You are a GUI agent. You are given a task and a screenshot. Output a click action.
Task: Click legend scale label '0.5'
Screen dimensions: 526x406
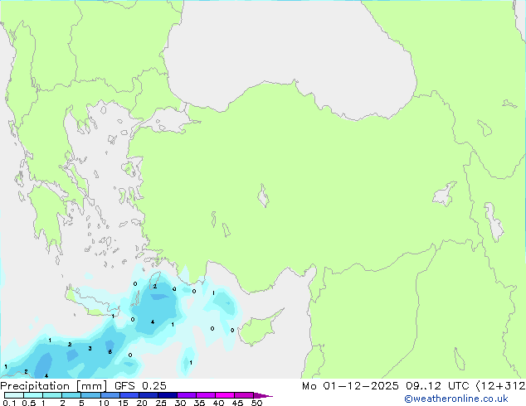click(29, 403)
